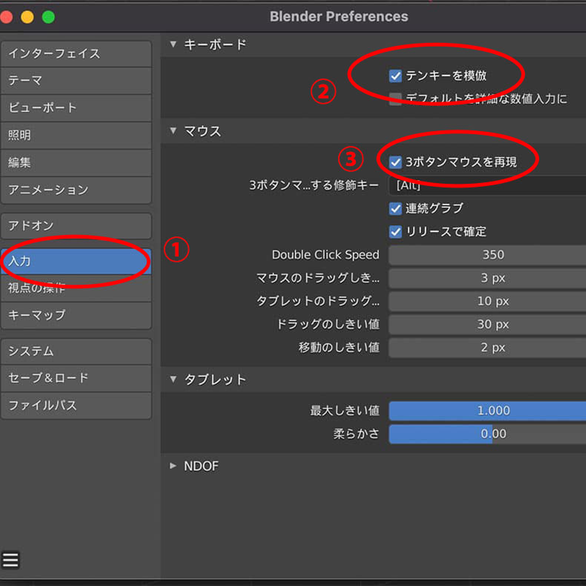Image resolution: width=586 pixels, height=586 pixels.
Task: Click the 移動のしきい値 label
Action: [x=339, y=348]
